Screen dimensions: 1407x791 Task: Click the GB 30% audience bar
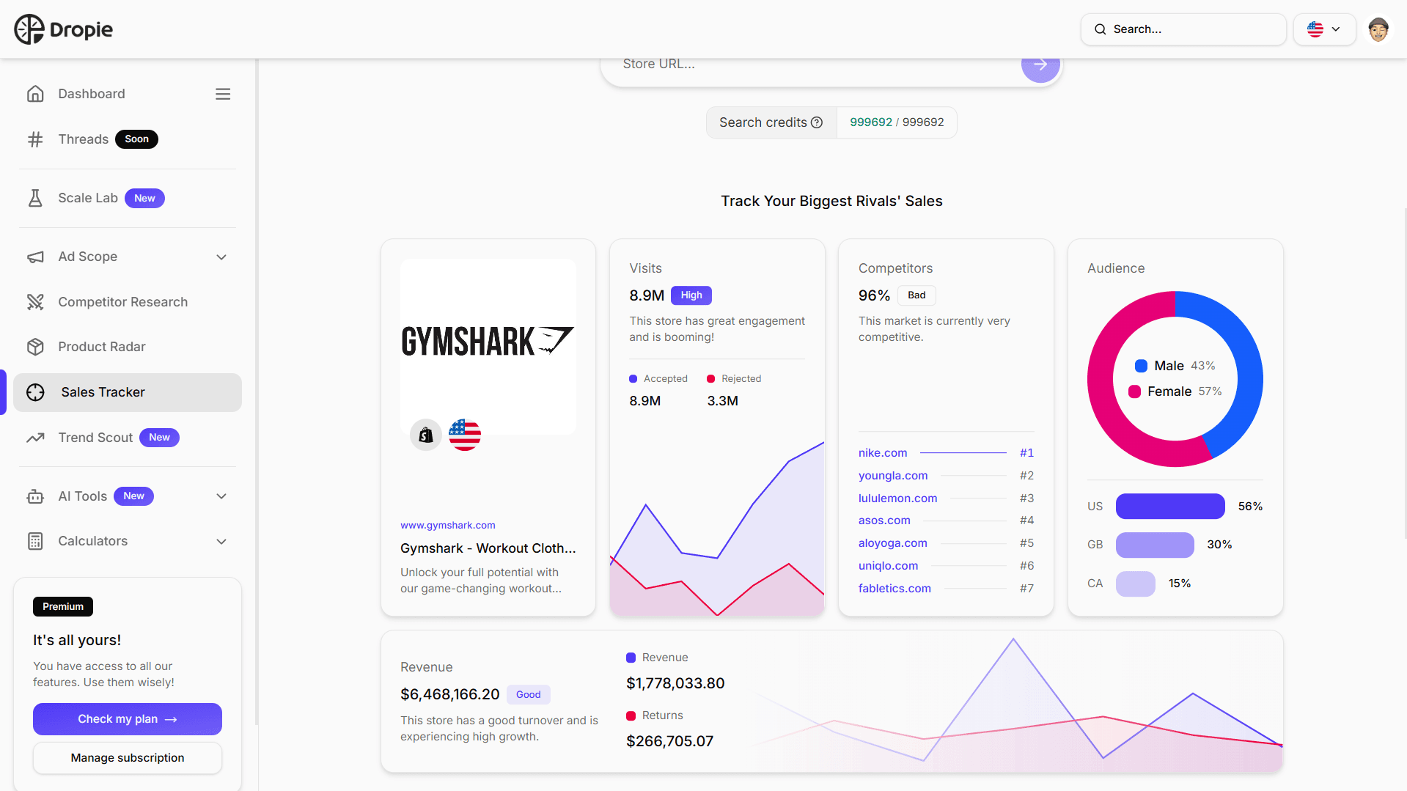(1155, 545)
